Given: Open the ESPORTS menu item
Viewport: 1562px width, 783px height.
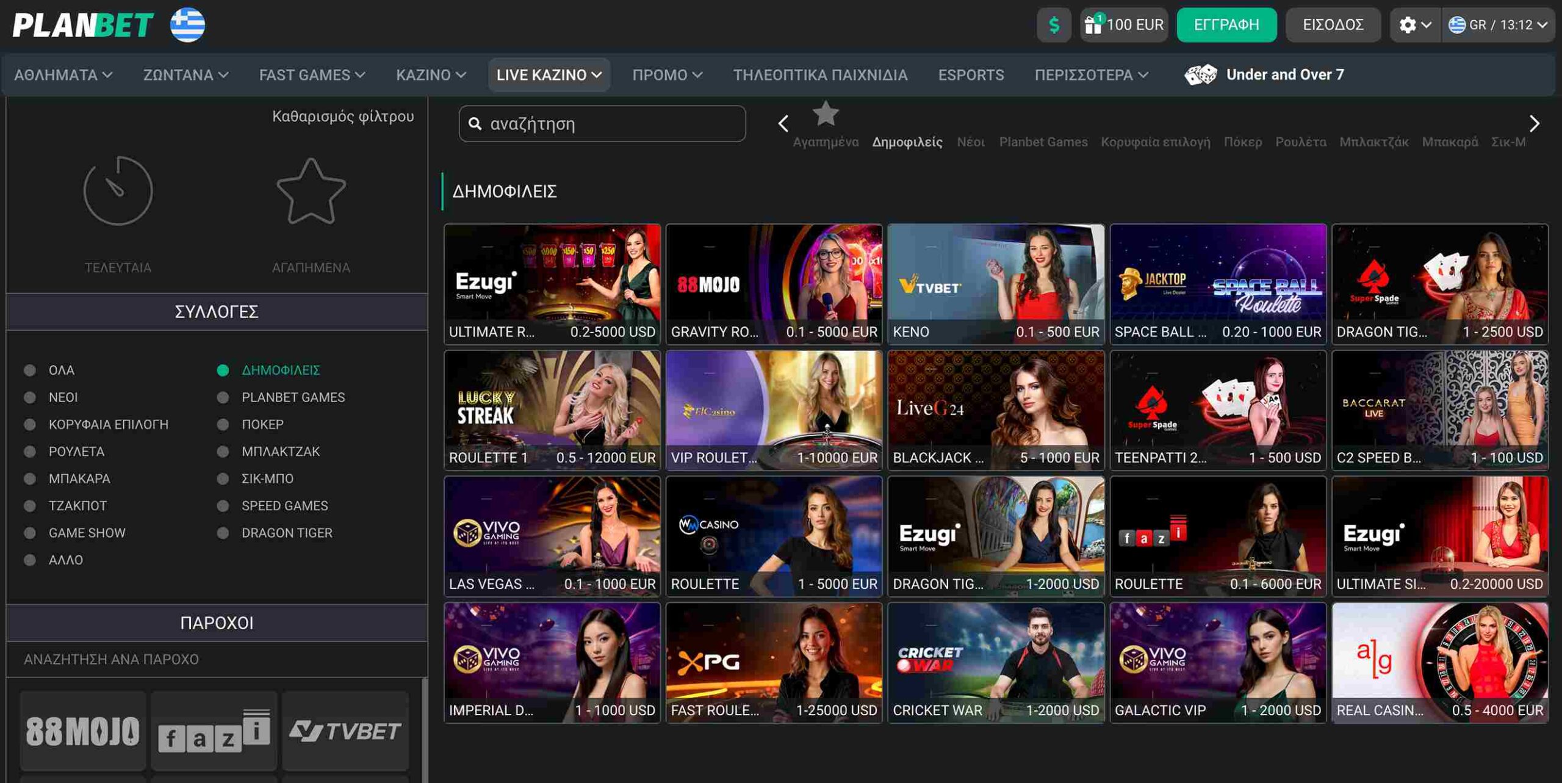Looking at the screenshot, I should (x=970, y=75).
